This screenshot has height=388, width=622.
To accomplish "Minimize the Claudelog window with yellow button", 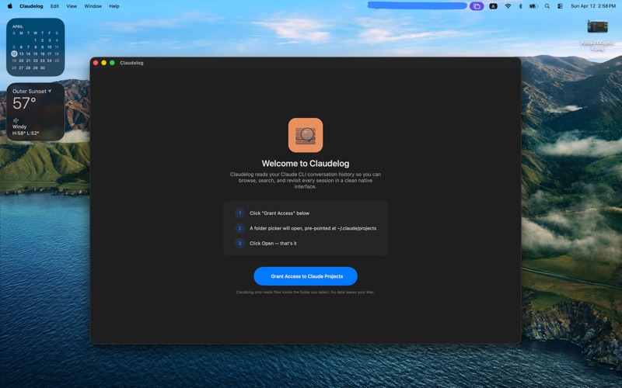I will tap(104, 63).
